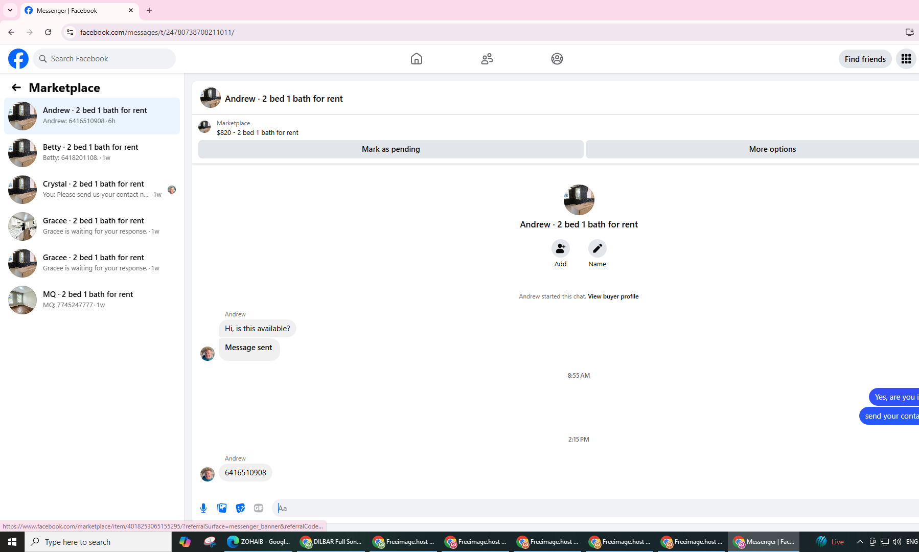Image resolution: width=919 pixels, height=552 pixels.
Task: Click the ENG language indicator in tray
Action: [912, 542]
